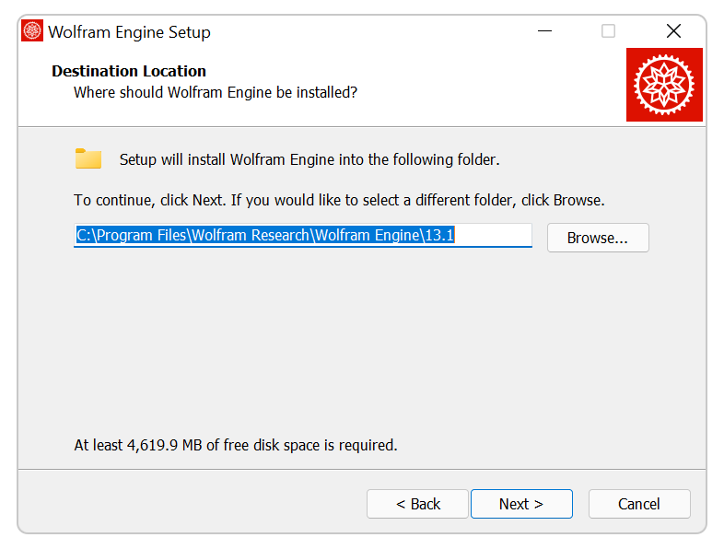Cancel the Wolfram Engine installation
This screenshot has height=549, width=724.
[x=638, y=504]
